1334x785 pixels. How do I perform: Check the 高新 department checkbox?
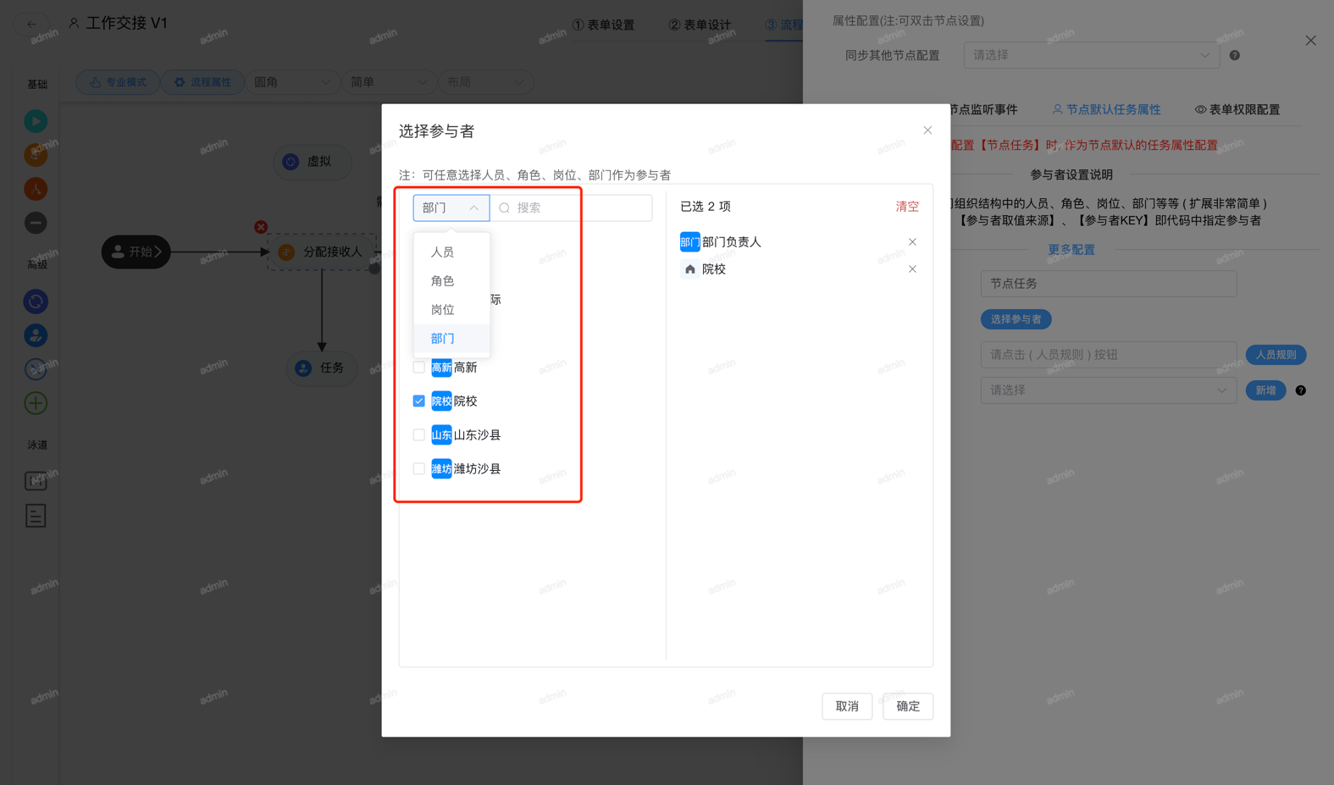coord(419,368)
